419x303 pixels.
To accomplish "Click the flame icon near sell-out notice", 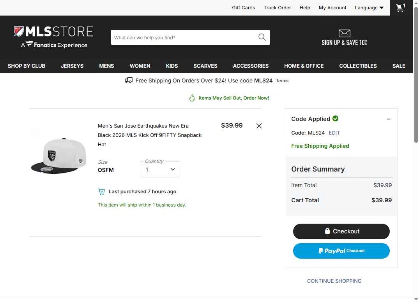I will (x=192, y=98).
